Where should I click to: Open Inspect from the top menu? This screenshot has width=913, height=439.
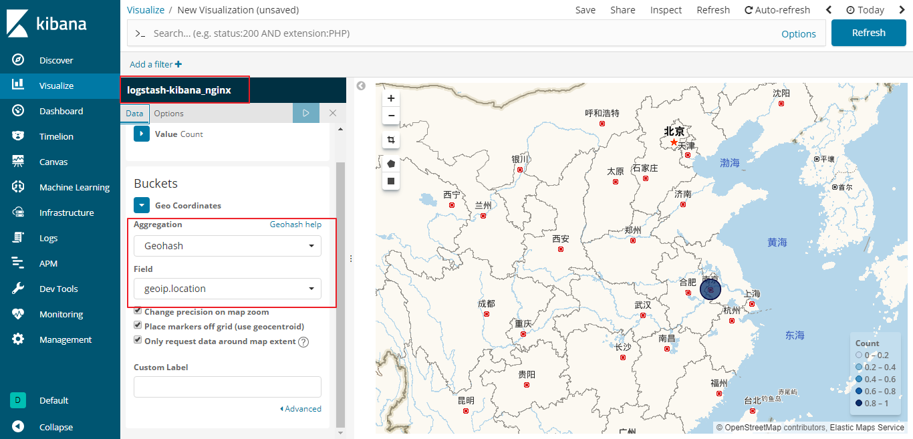point(666,10)
